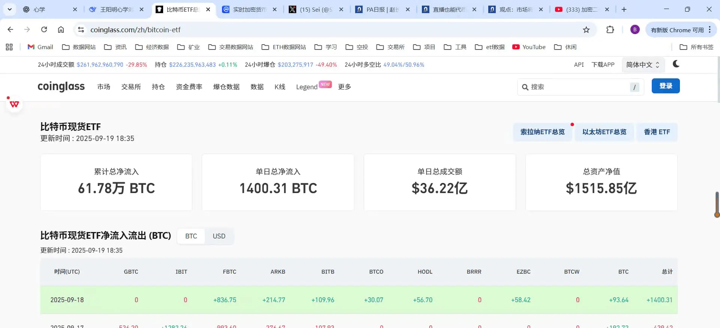View site information icon in address bar
The image size is (720, 328).
[81, 30]
